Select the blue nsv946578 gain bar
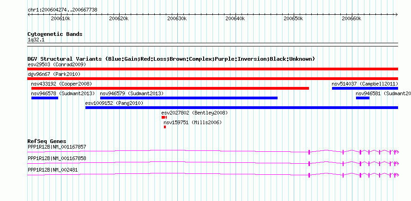 coord(44,98)
